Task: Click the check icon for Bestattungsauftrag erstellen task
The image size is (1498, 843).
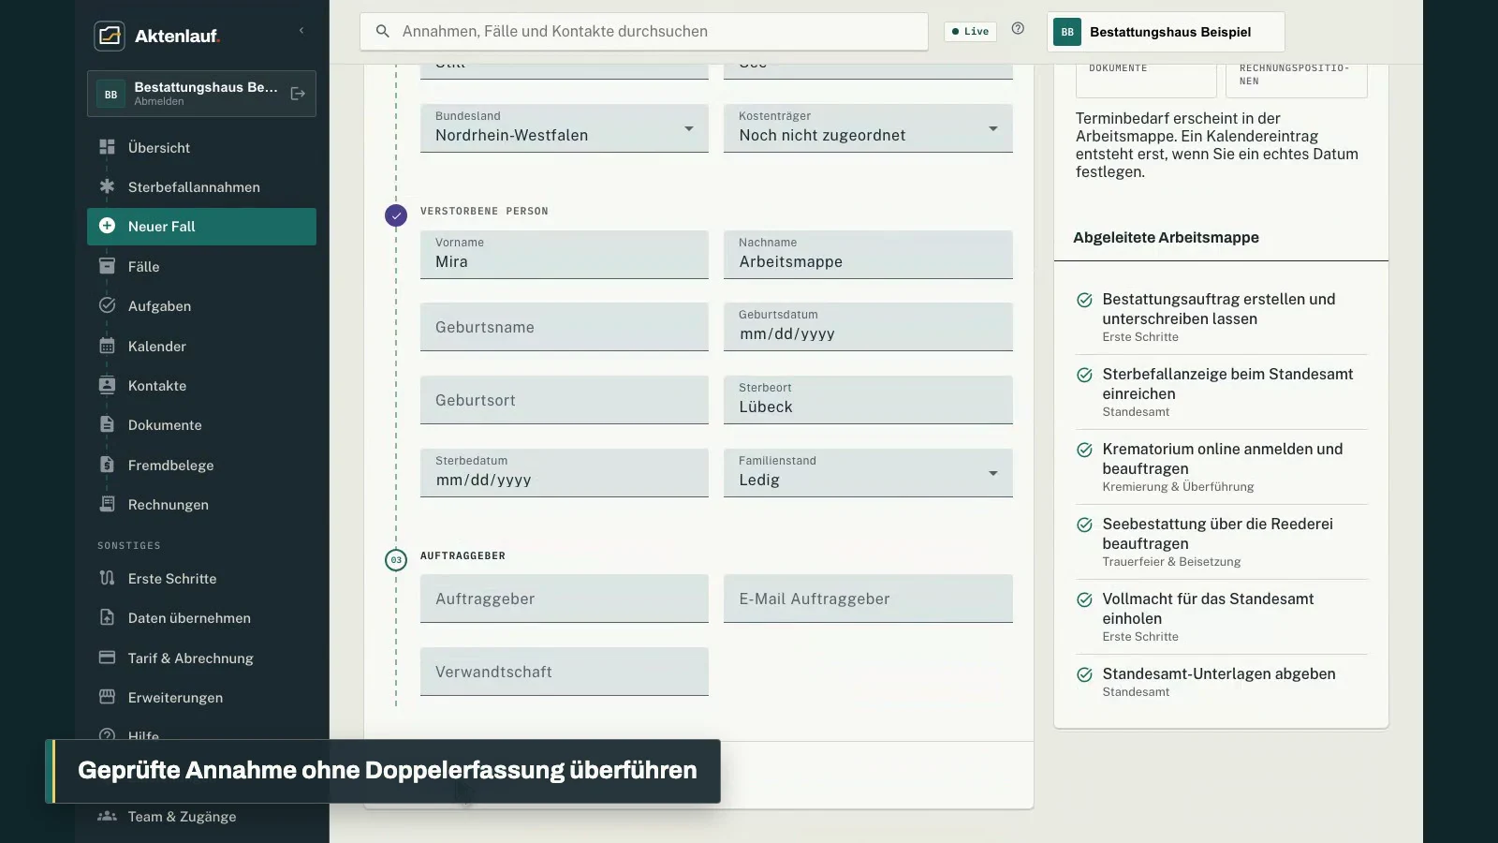Action: click(x=1084, y=300)
